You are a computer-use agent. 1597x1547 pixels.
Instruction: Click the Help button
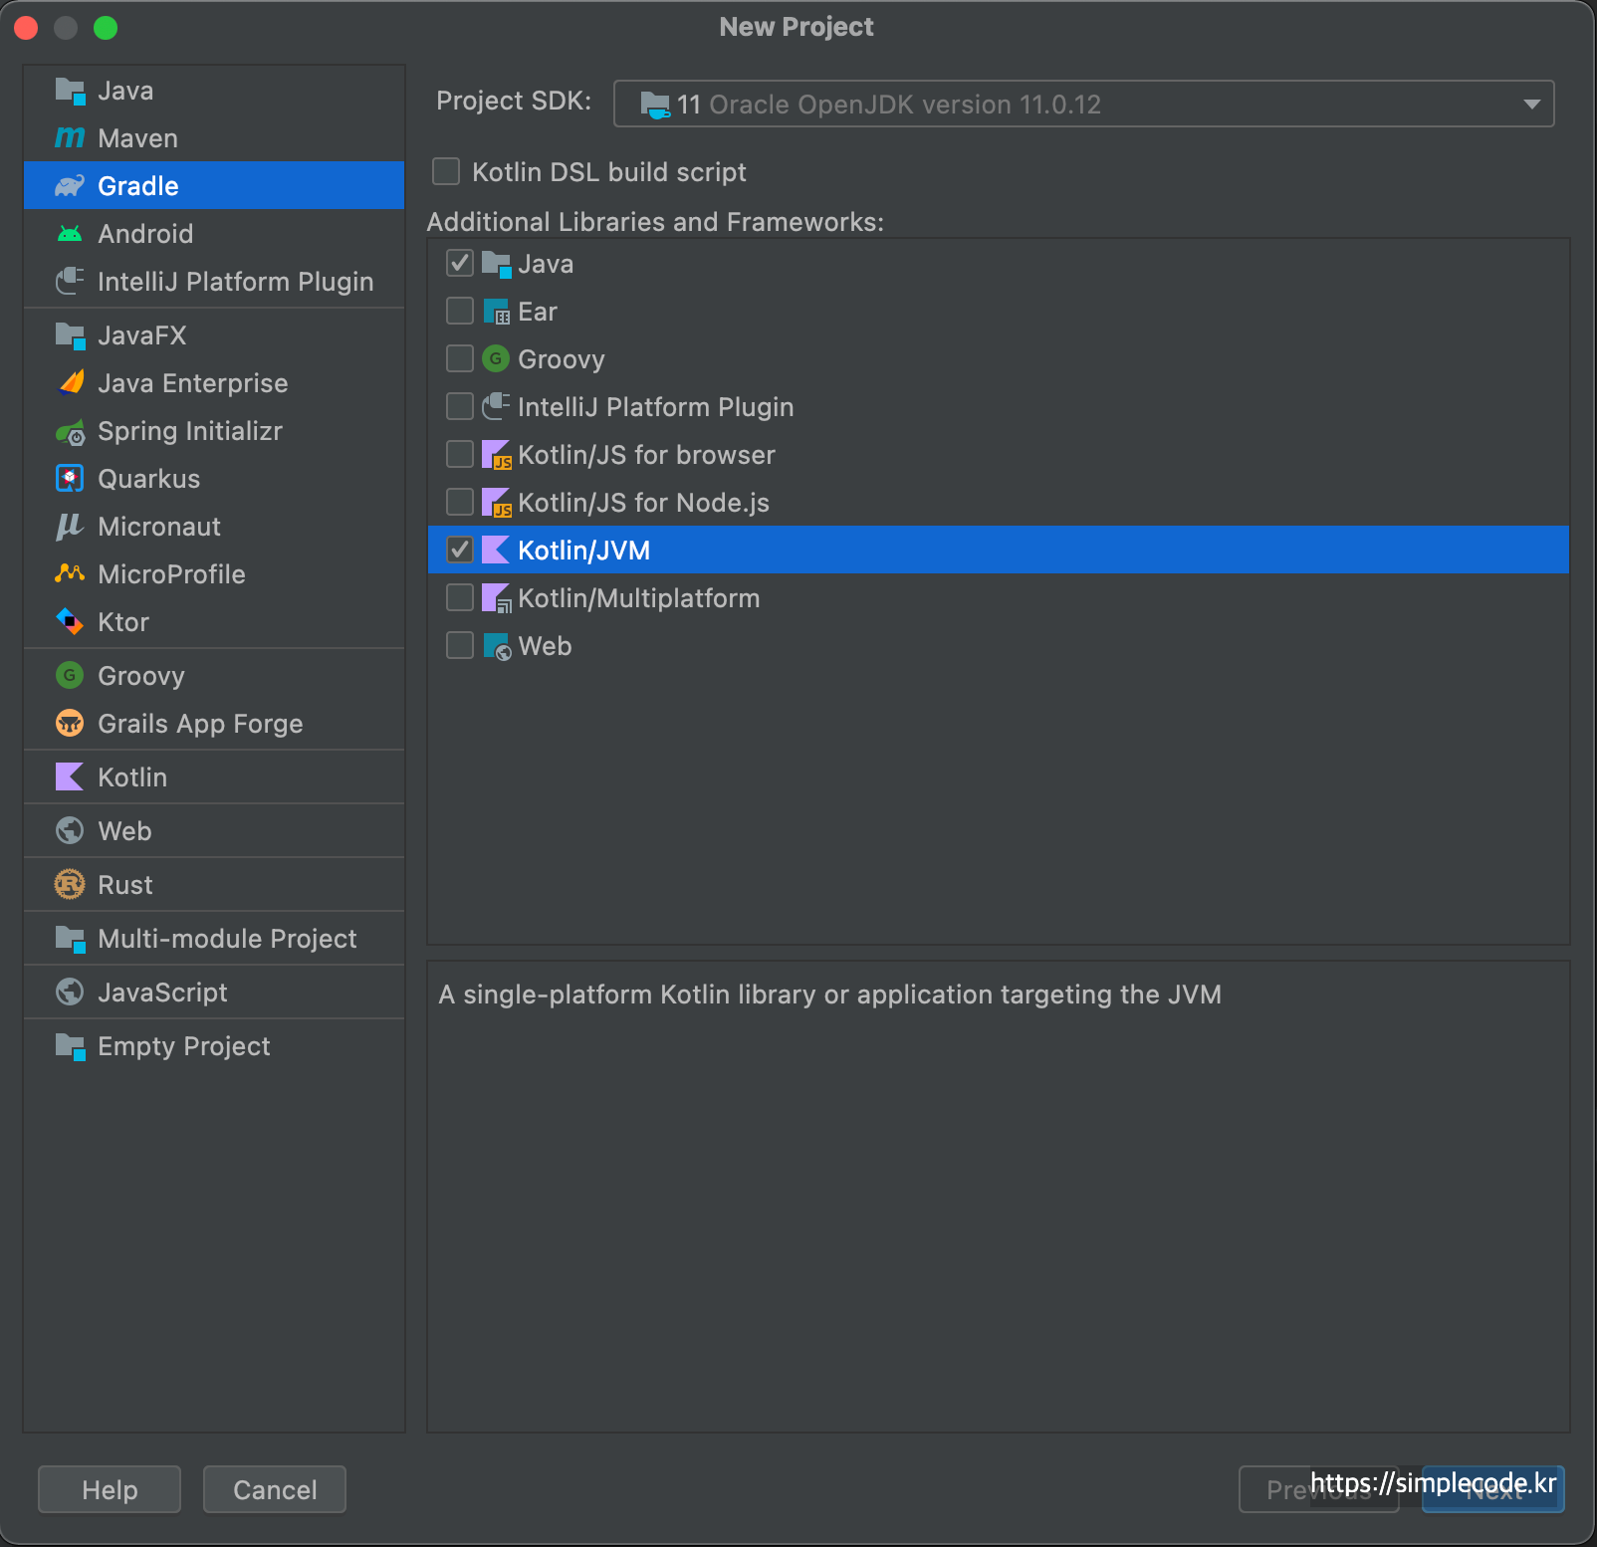tap(110, 1490)
